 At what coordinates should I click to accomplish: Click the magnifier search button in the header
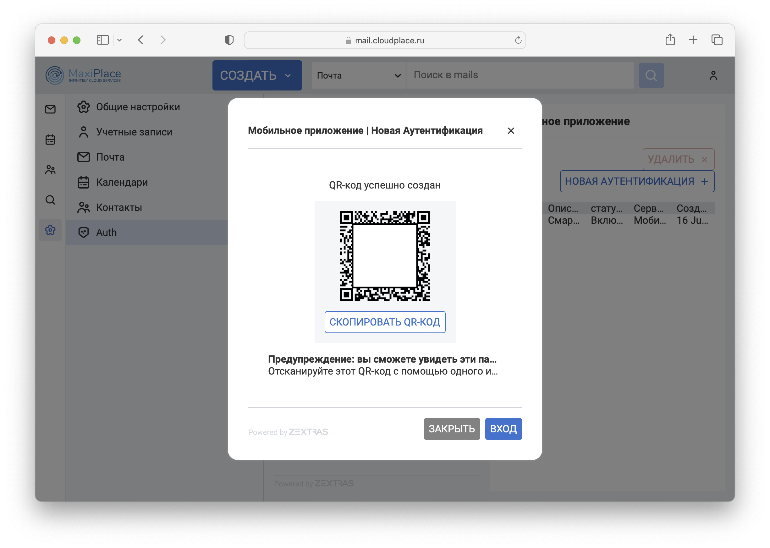[x=651, y=75]
